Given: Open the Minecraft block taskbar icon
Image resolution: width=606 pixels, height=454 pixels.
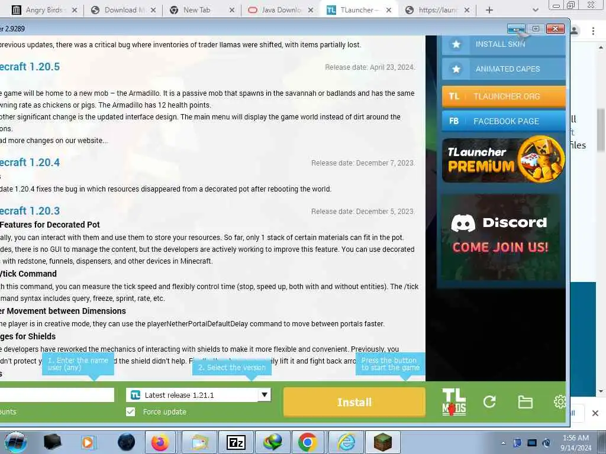Looking at the screenshot, I should (383, 442).
